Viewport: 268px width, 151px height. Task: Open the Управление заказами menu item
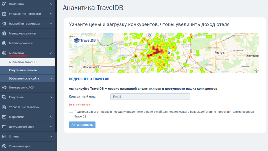tap(28, 107)
